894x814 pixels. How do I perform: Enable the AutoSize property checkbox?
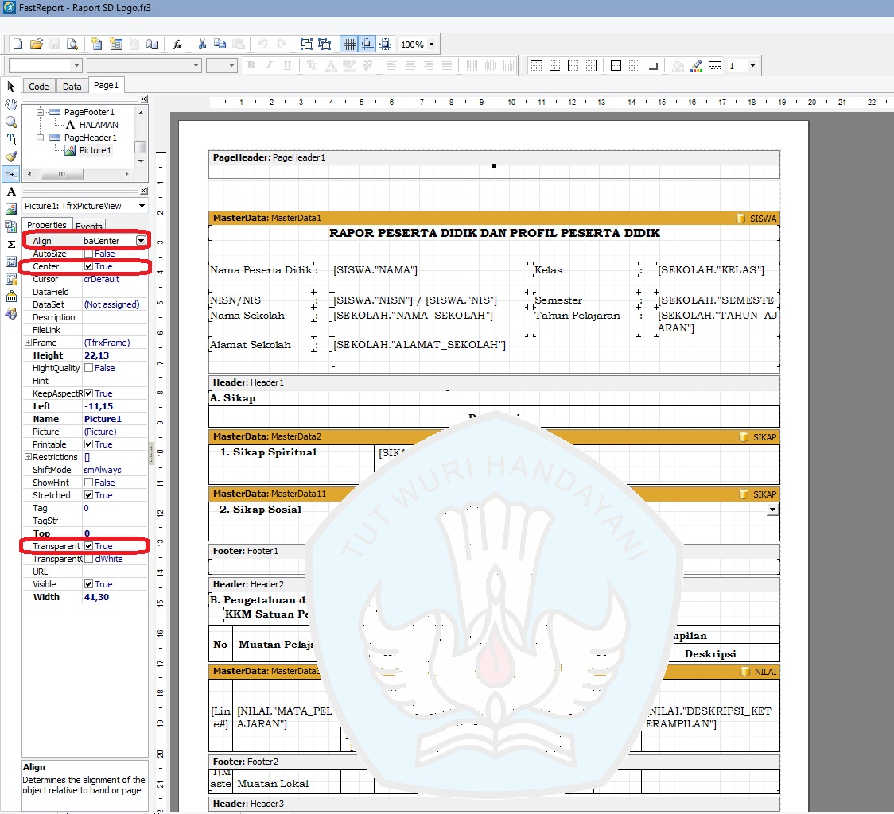(x=88, y=254)
